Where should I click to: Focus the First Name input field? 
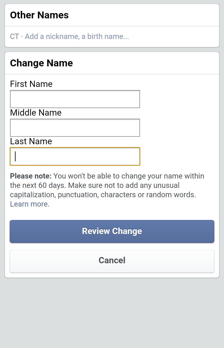75,99
